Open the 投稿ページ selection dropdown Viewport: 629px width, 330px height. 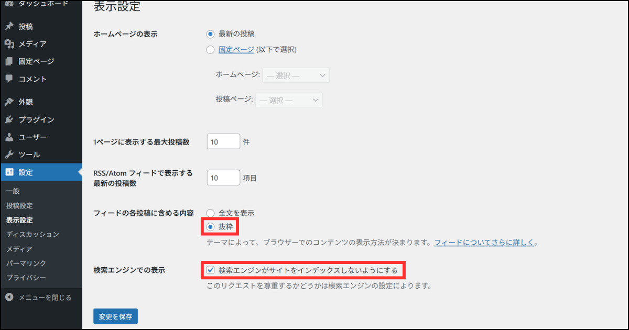(289, 100)
